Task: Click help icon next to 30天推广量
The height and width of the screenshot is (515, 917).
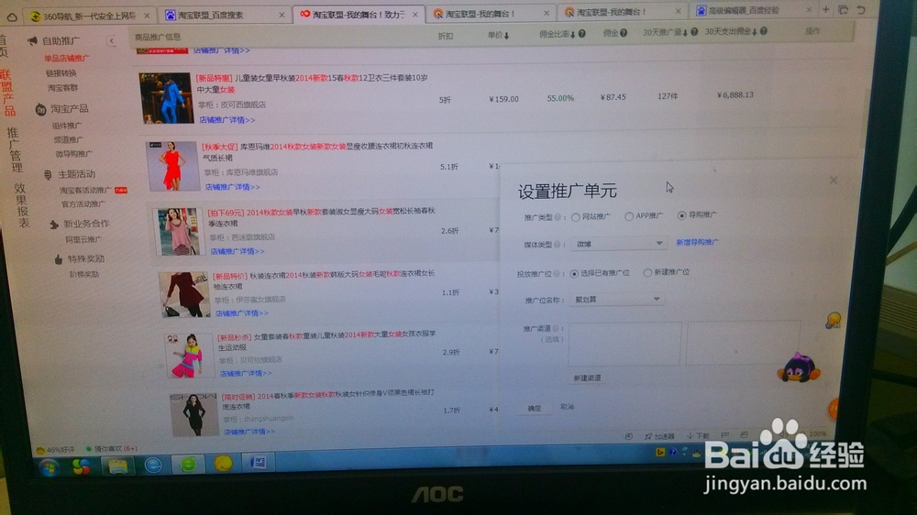Action: coord(694,32)
